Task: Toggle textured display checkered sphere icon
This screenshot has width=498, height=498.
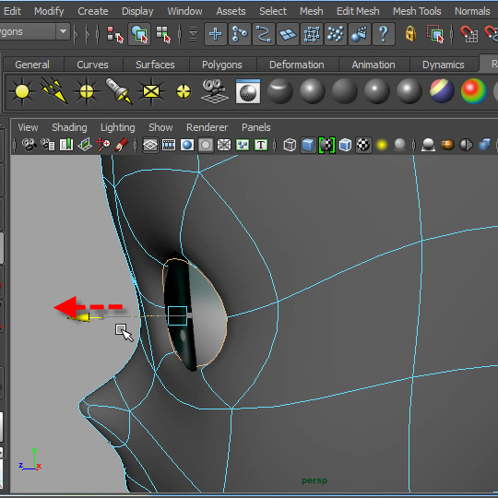Action: click(363, 145)
